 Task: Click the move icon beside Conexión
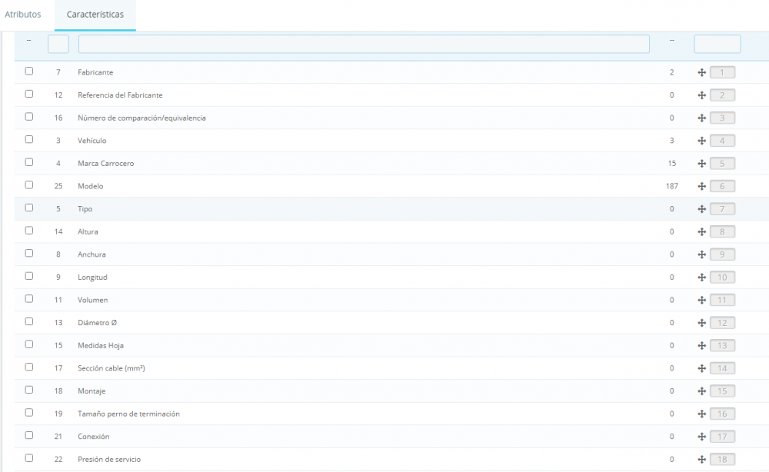pos(702,436)
